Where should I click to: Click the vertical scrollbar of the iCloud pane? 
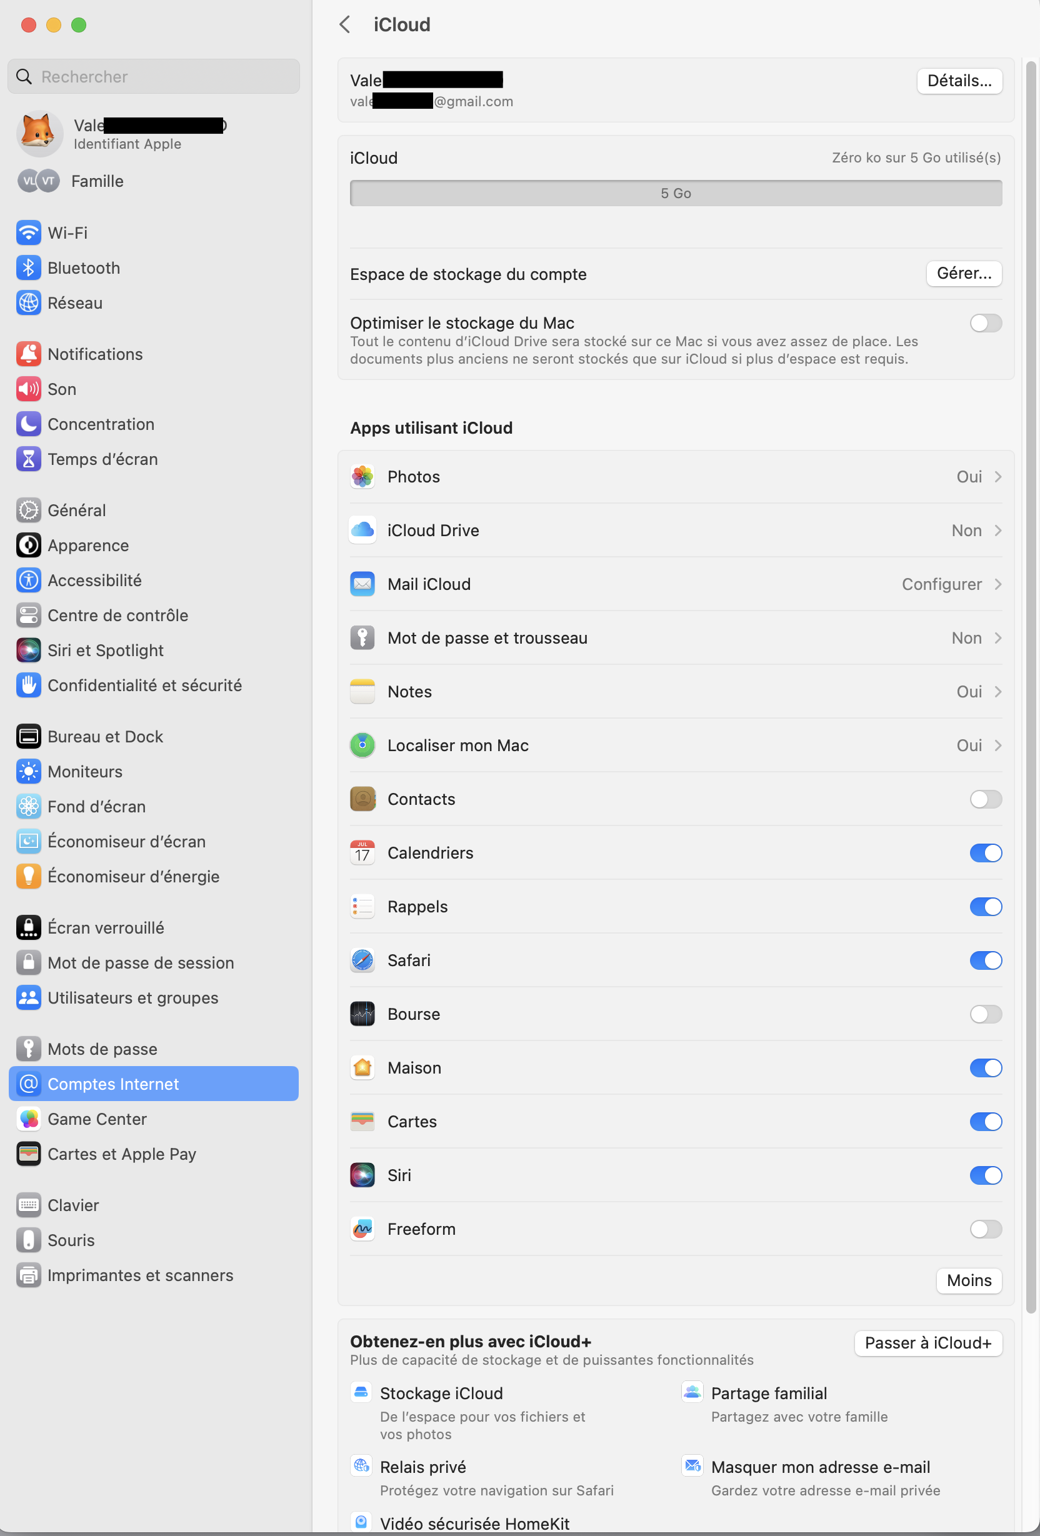click(1030, 687)
